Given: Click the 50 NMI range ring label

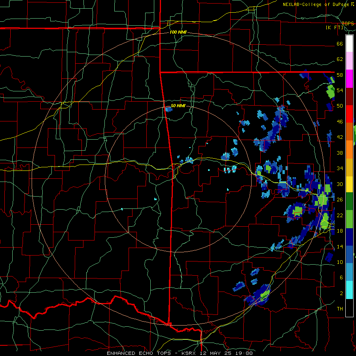Looking at the screenshot, I should tap(178, 106).
